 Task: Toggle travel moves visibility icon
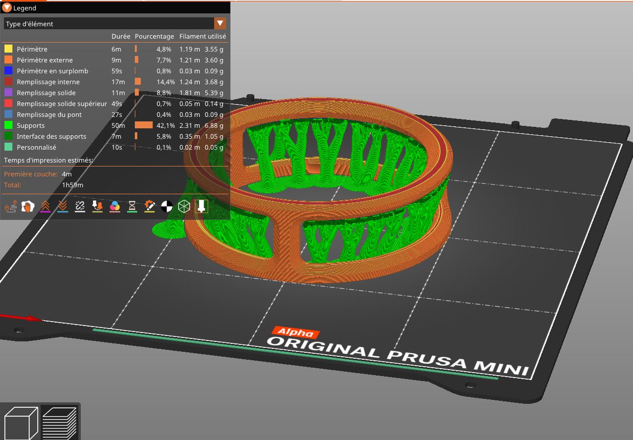[x=10, y=207]
